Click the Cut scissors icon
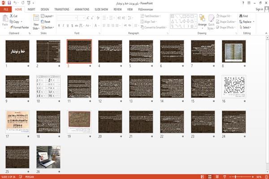This screenshot has height=179, width=269. pos(11,16)
